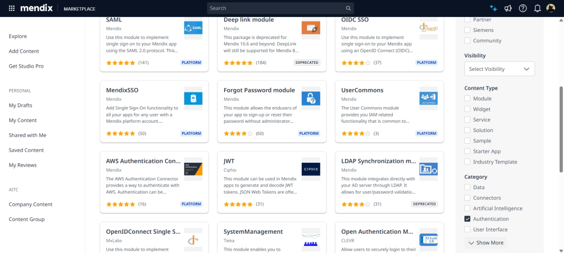Screen dimensions: 564x253
Task: Click the OIDC SSO OpenID logo
Action: [x=429, y=28]
